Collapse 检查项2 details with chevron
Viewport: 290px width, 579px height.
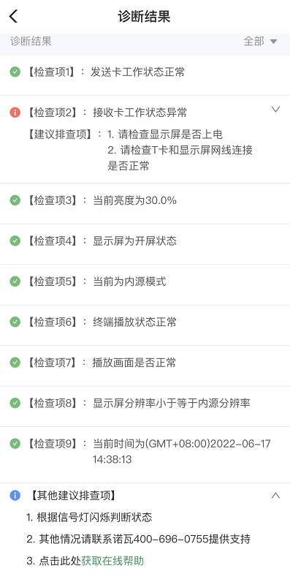[275, 110]
